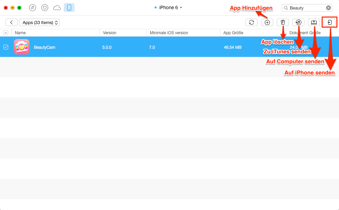
Task: Close the window with red button
Action: [6, 8]
